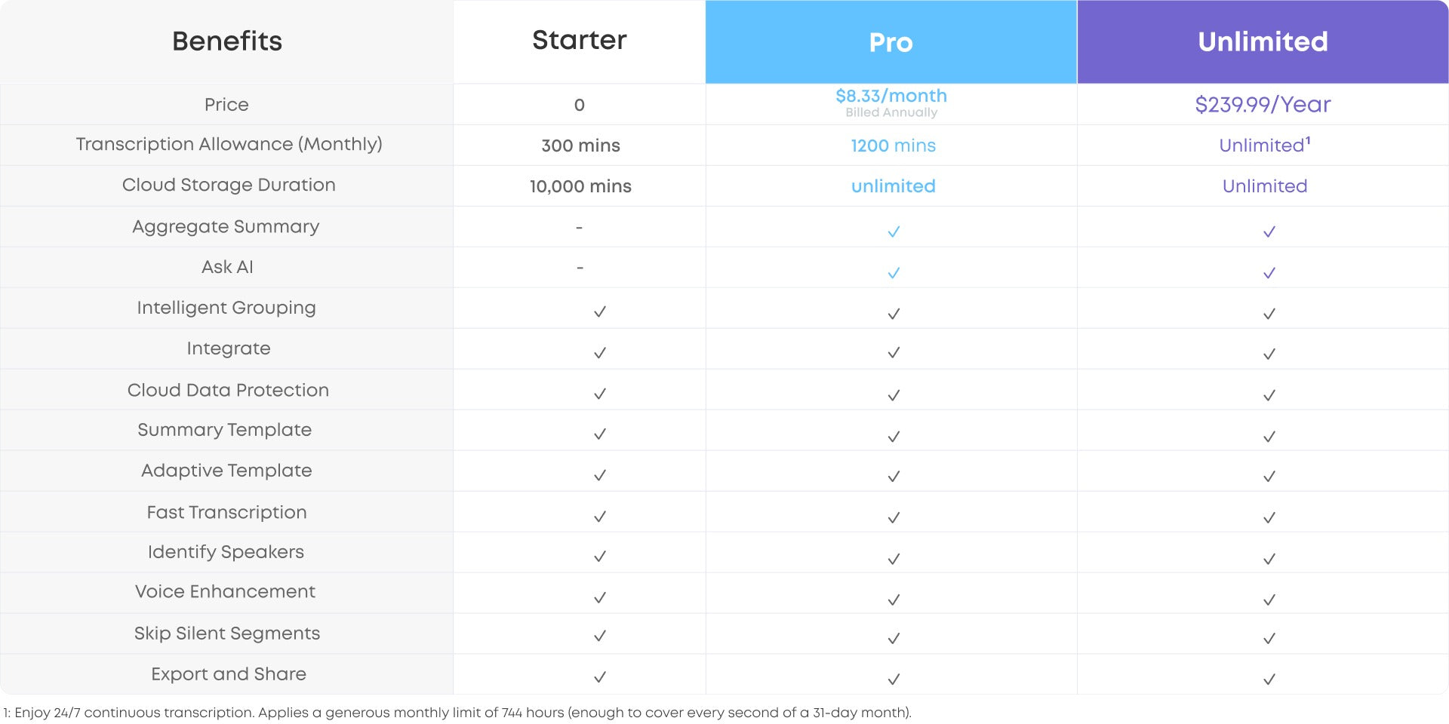The width and height of the screenshot is (1449, 724).
Task: Click the $8.33/month Pro price
Action: click(891, 96)
